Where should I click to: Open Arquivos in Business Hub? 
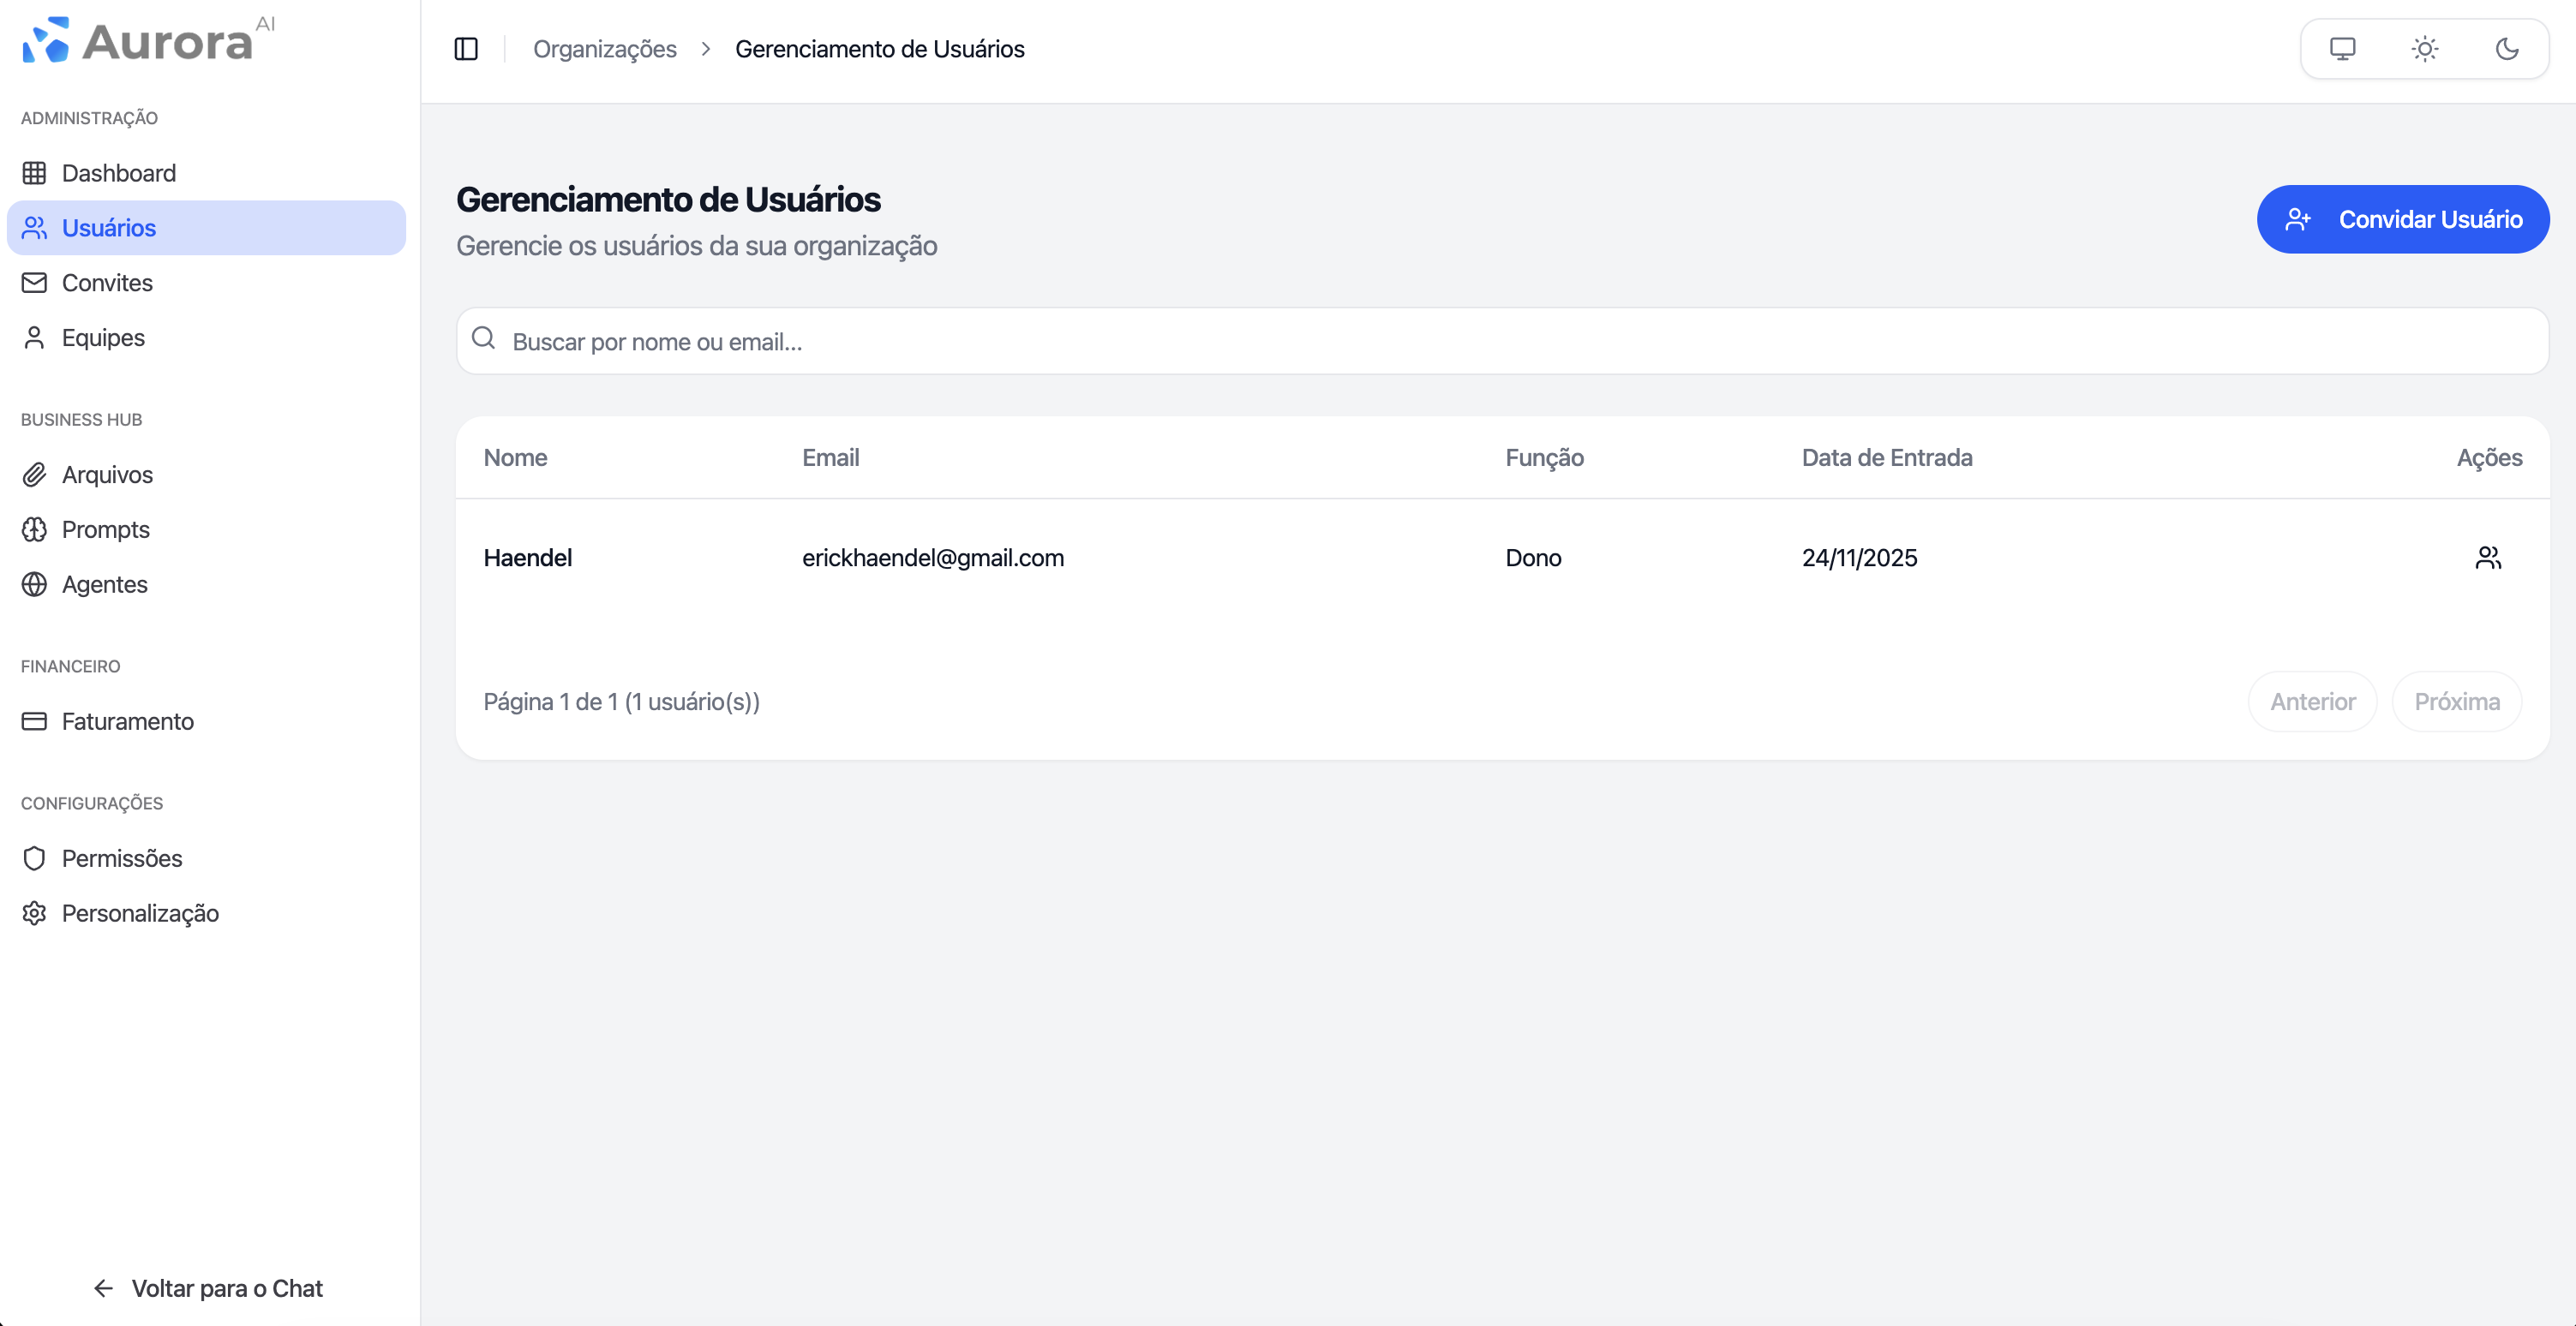click(x=106, y=475)
